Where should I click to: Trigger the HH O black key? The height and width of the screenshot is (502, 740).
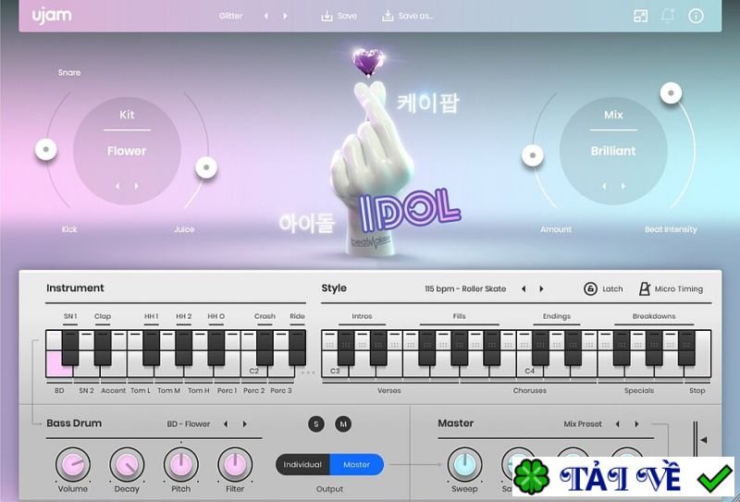(x=216, y=348)
